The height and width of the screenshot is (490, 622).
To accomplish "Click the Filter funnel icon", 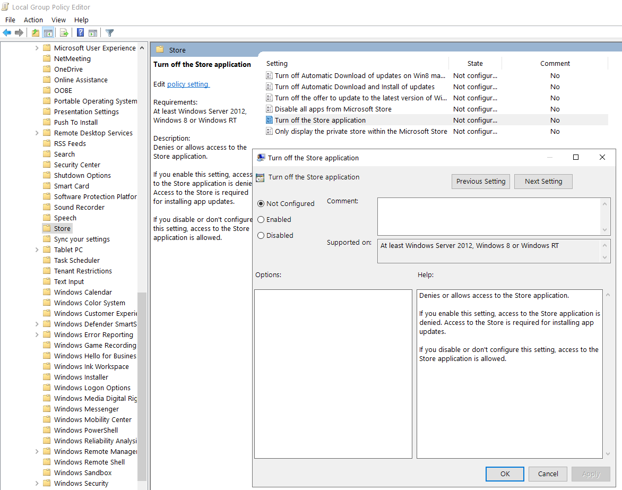I will click(110, 33).
